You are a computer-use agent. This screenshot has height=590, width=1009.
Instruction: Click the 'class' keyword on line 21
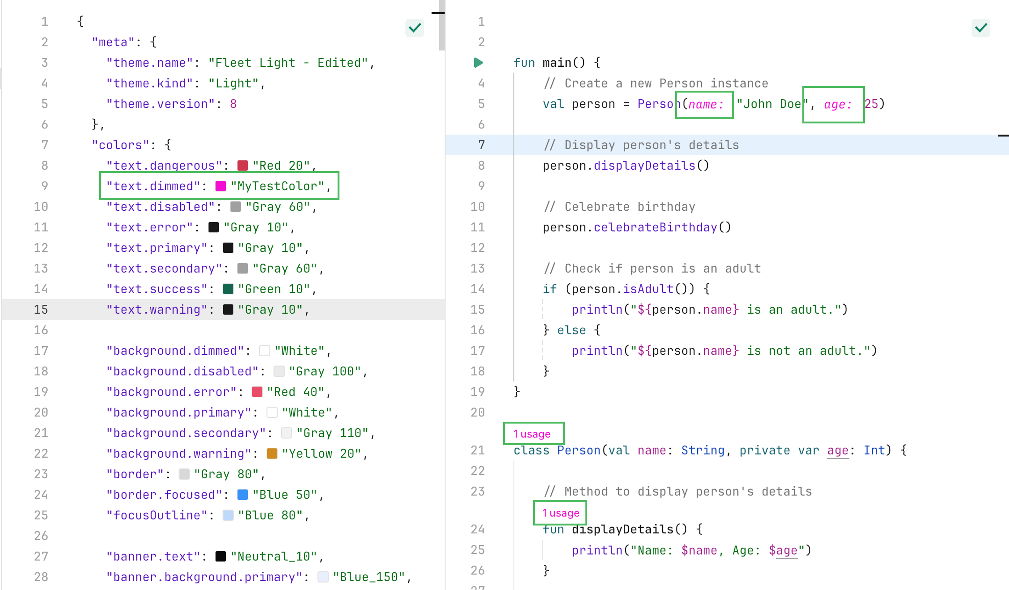click(x=532, y=450)
